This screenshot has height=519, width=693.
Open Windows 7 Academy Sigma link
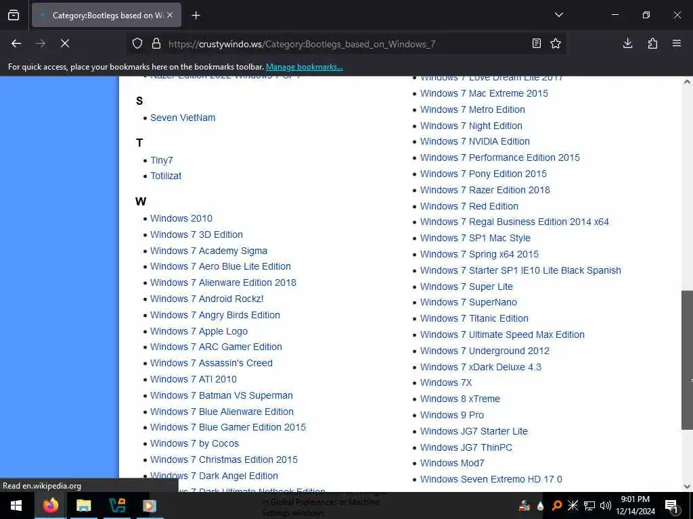208,251
